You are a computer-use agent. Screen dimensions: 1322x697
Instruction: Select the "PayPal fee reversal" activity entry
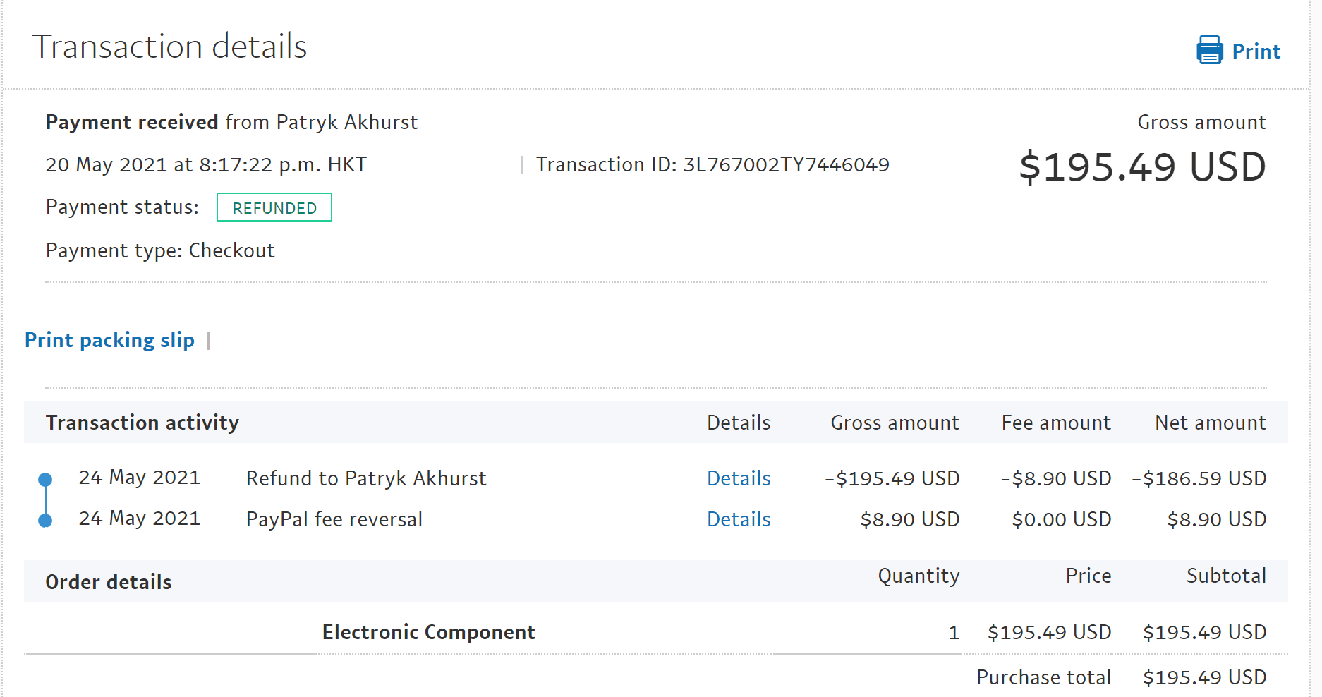tap(334, 519)
